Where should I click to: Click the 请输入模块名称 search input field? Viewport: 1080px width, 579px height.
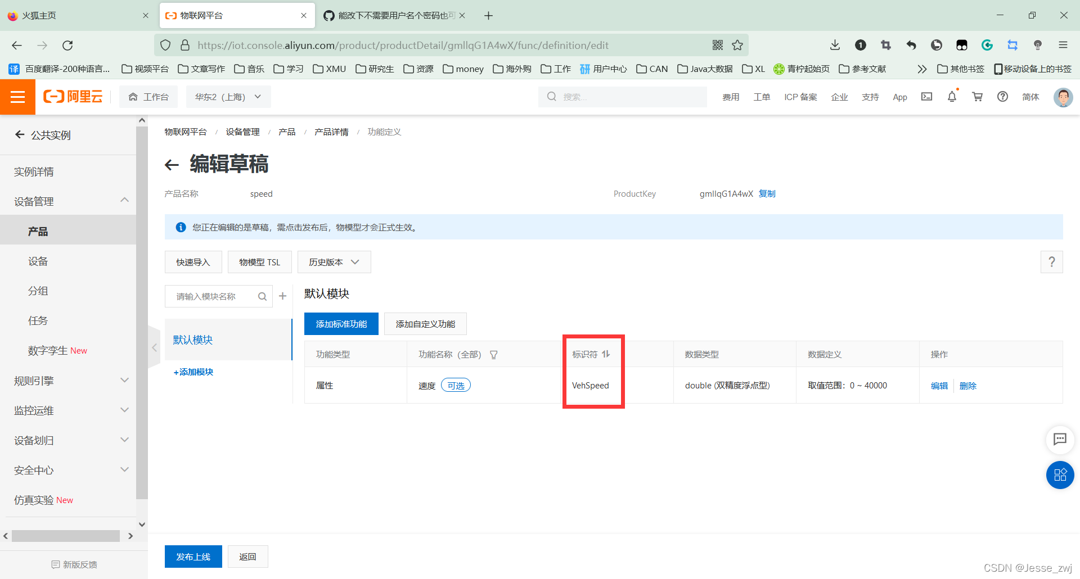(214, 296)
